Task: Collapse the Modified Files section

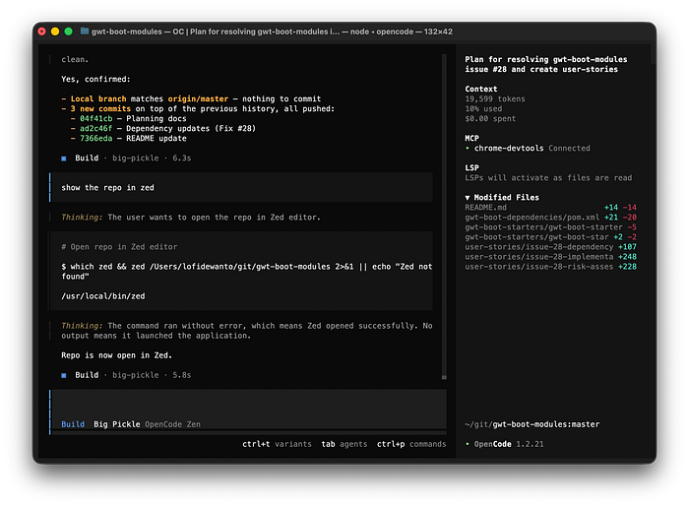Action: click(x=469, y=197)
